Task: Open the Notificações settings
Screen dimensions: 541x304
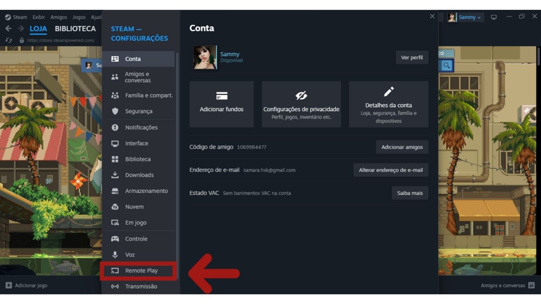Action: [x=141, y=127]
